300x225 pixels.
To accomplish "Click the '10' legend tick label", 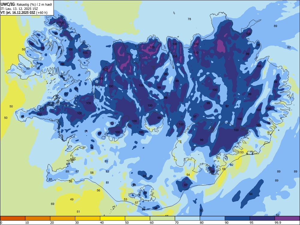I will pos(27,223).
